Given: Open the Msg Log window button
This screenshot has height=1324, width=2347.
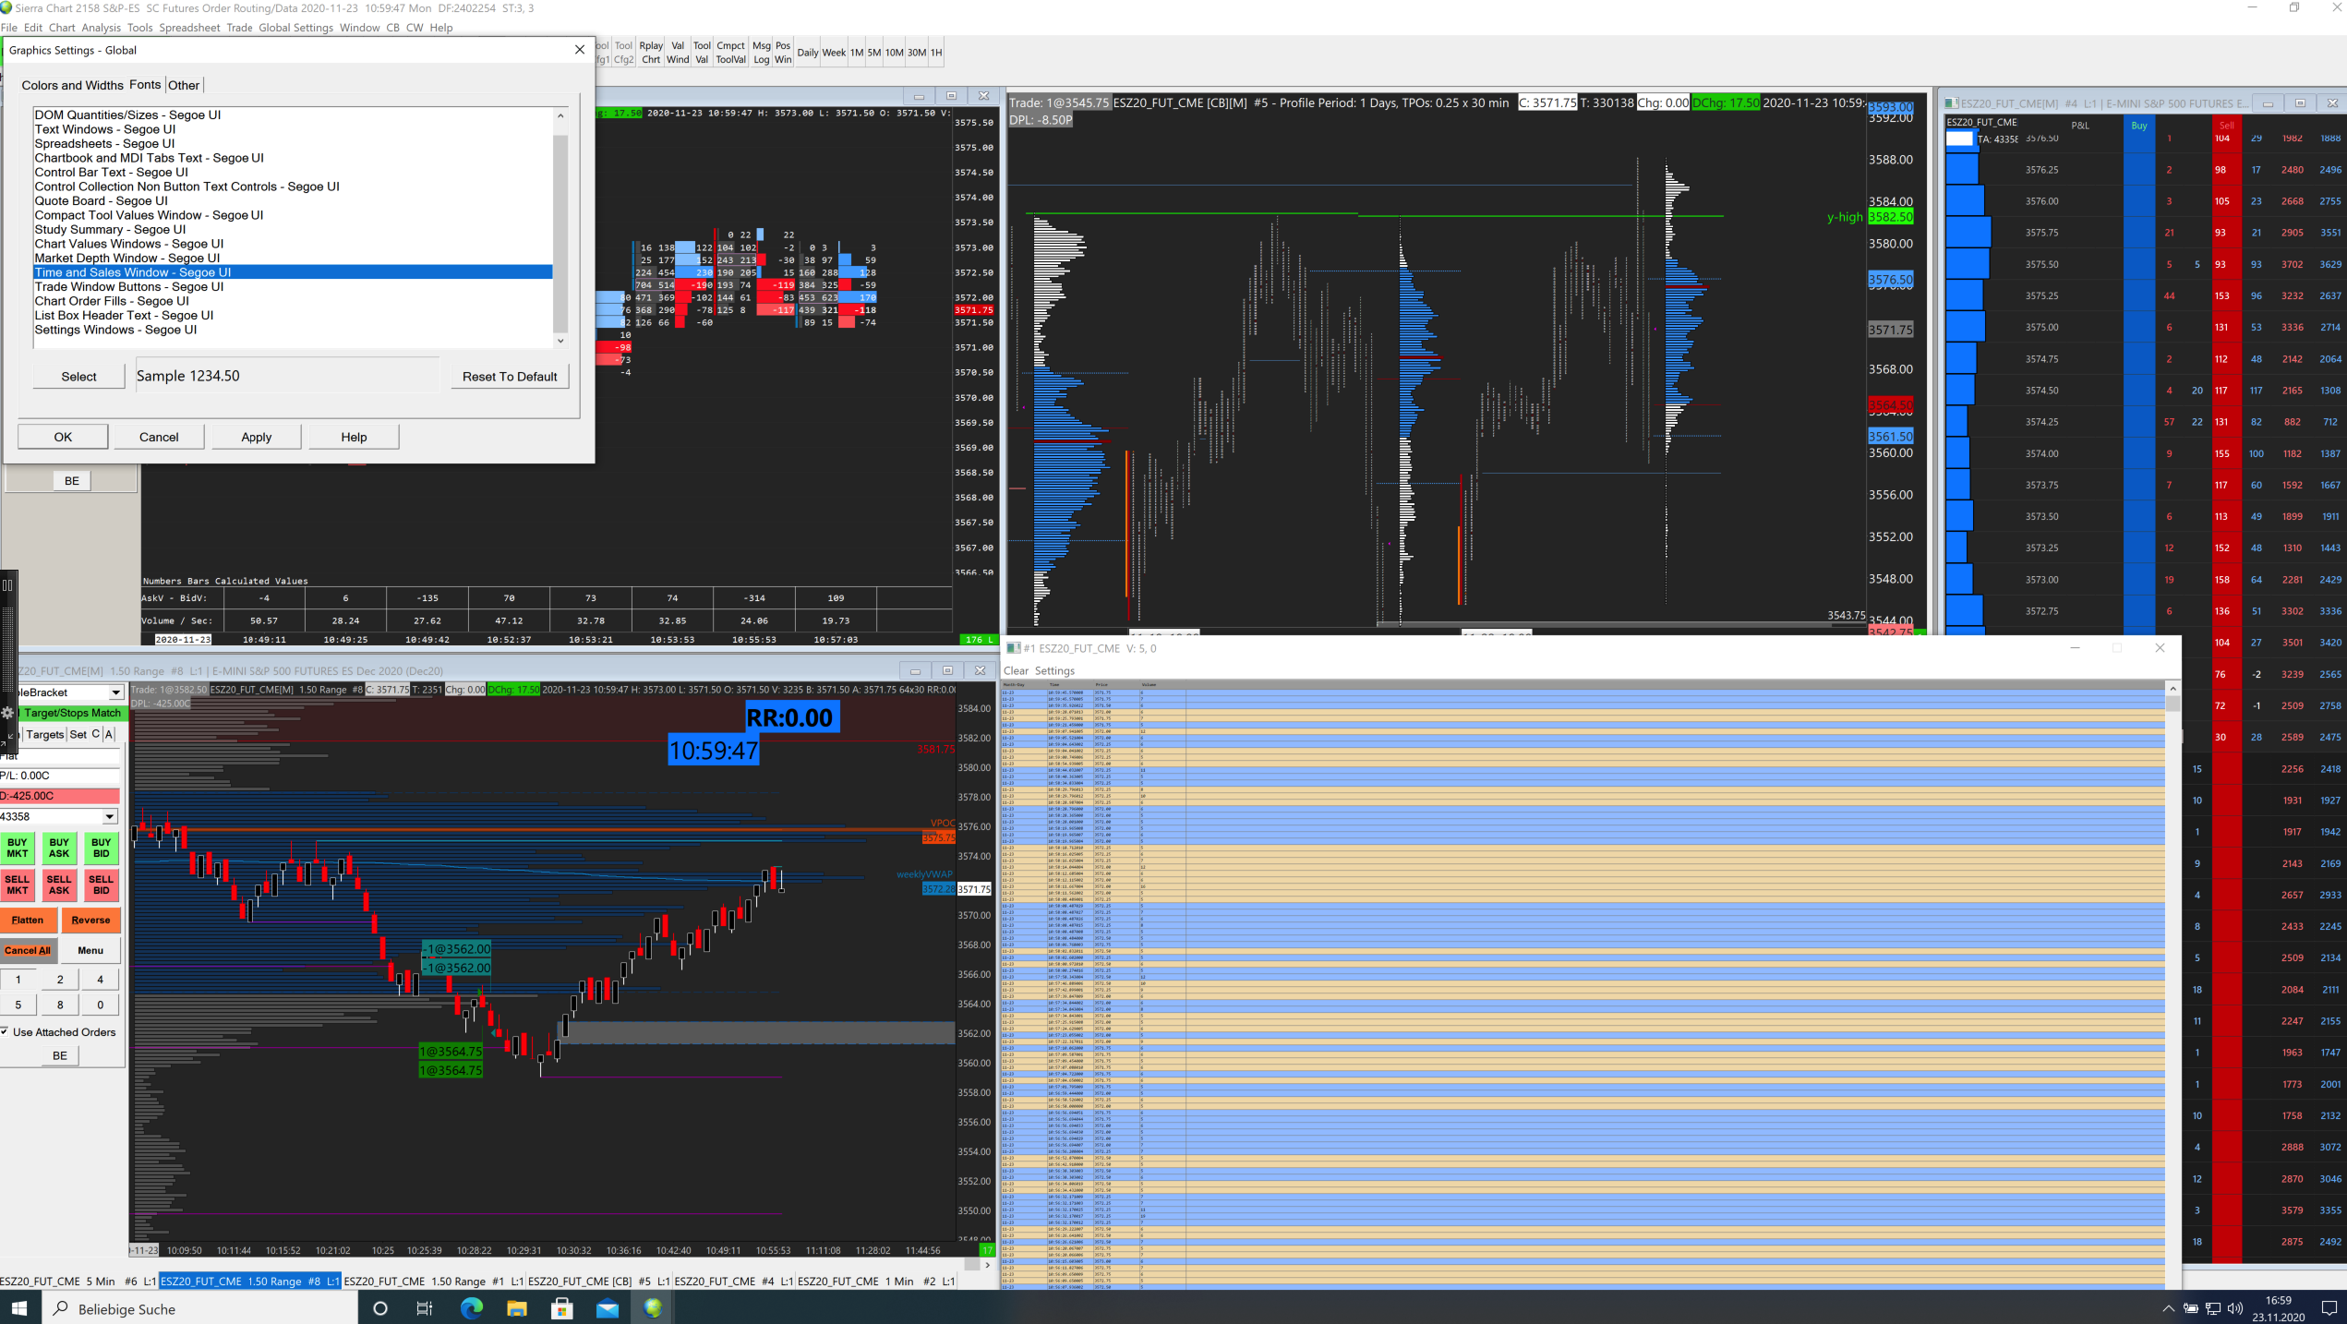Looking at the screenshot, I should [x=761, y=52].
